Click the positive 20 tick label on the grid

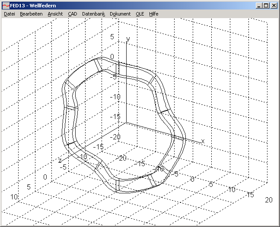point(269,199)
